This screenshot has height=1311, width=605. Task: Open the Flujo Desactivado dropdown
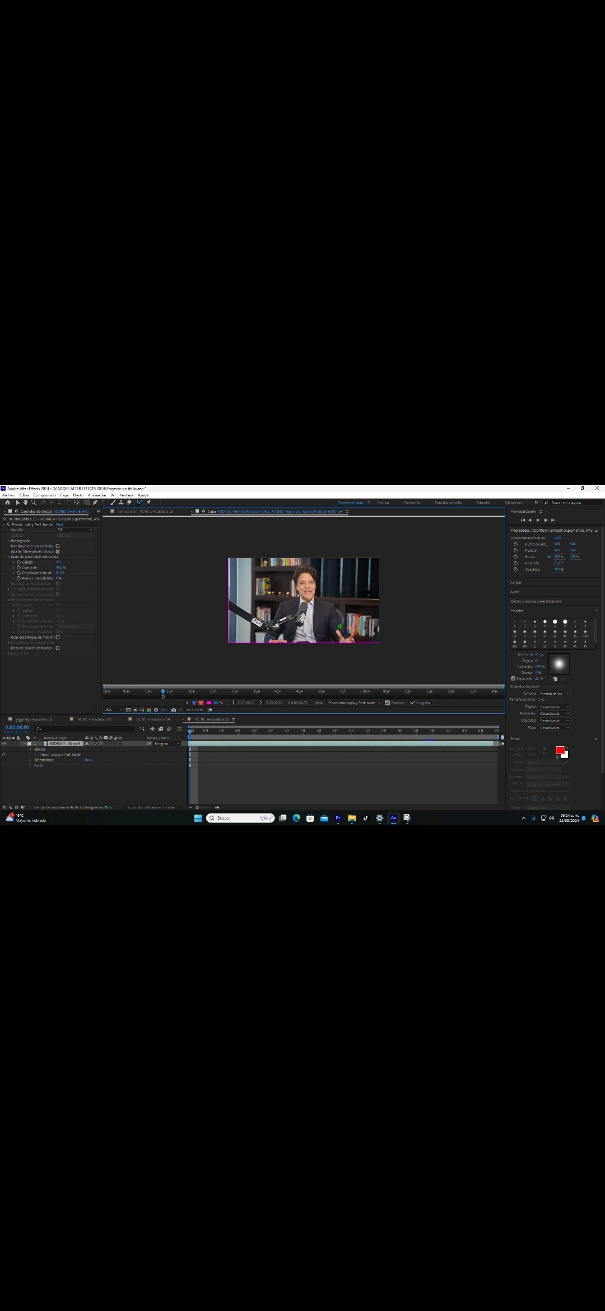[554, 728]
